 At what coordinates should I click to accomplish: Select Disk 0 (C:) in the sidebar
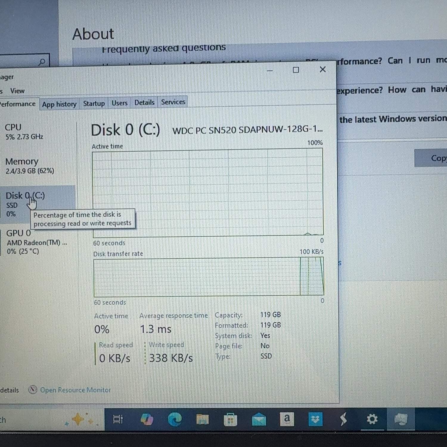pyautogui.click(x=37, y=204)
